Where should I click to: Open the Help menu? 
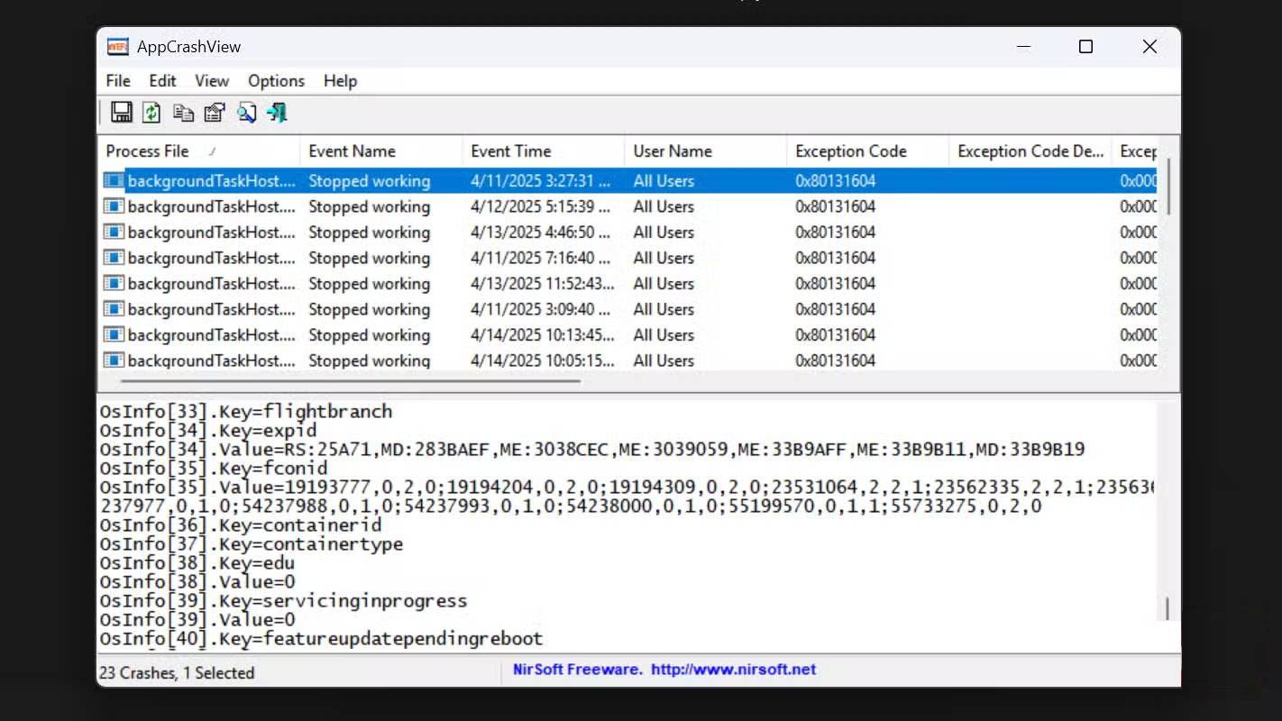(x=340, y=81)
